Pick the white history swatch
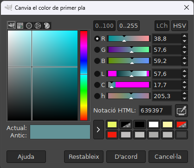Screen dimensions: 194x168 pyautogui.click(x=154, y=124)
